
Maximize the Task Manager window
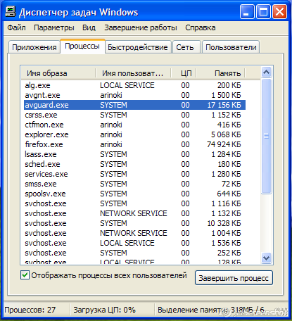[263, 12]
